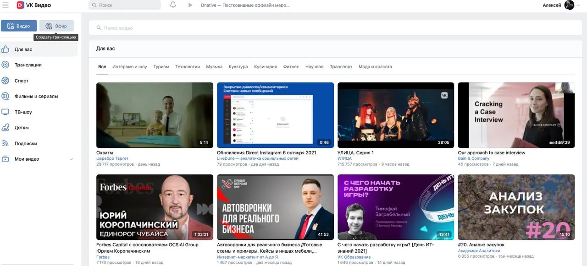Image resolution: width=587 pixels, height=266 pixels.
Task: Open С чего начать разработку игры thumbnail
Action: 396,207
